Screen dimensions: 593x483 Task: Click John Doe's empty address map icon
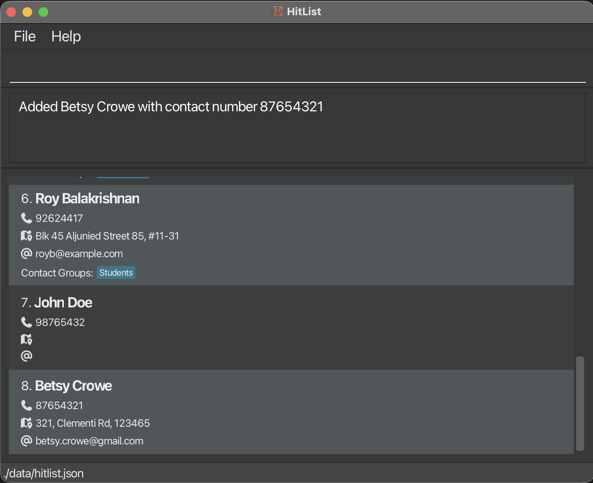[x=27, y=340]
